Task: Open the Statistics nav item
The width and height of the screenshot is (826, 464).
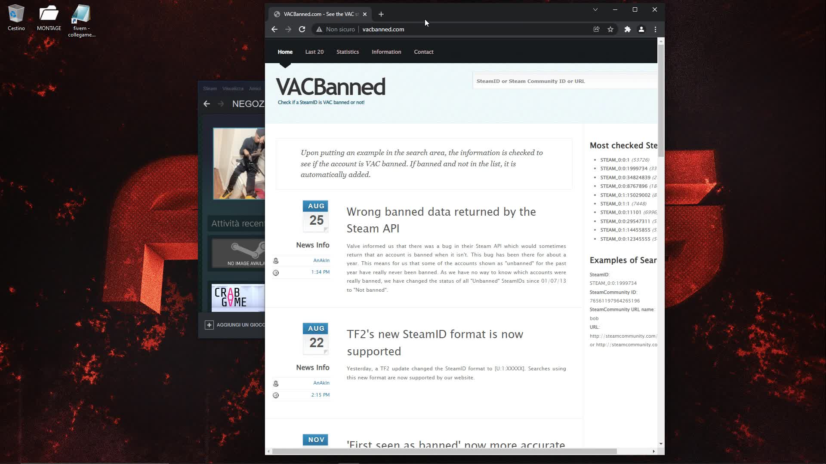Action: (347, 52)
